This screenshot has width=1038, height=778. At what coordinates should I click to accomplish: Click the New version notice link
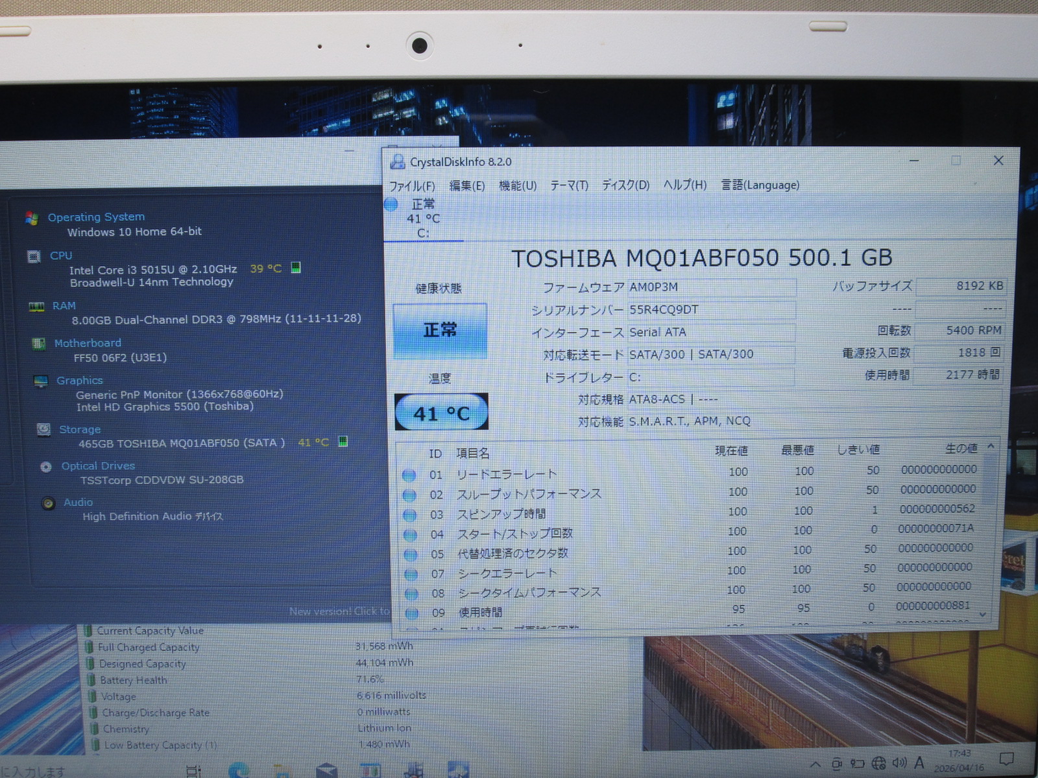[x=339, y=611]
